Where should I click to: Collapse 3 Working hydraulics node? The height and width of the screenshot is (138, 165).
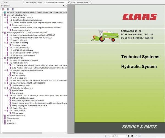(2, 58)
